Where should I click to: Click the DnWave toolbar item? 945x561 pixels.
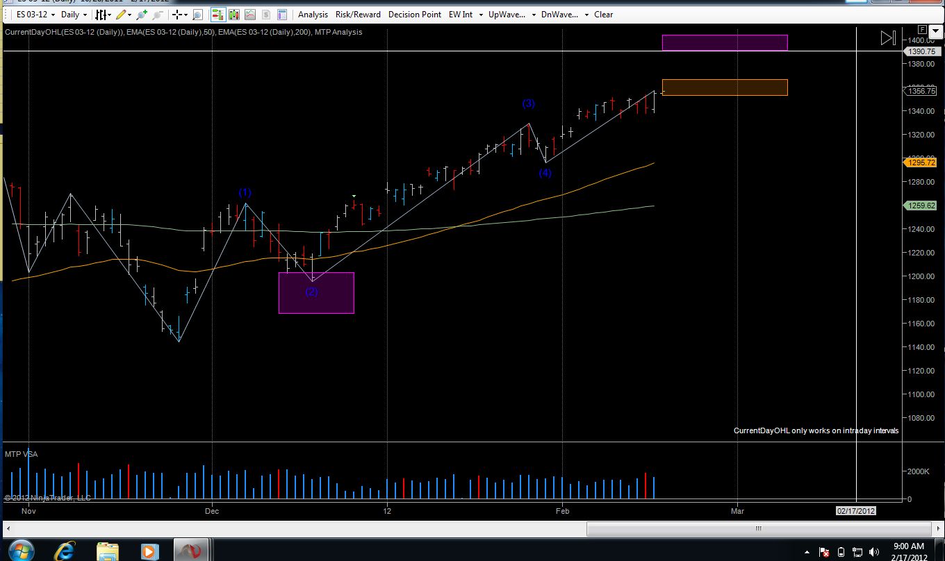pyautogui.click(x=559, y=15)
